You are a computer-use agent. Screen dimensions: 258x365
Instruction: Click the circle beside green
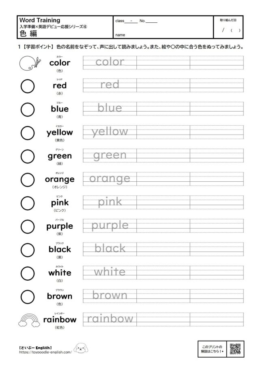click(x=27, y=156)
